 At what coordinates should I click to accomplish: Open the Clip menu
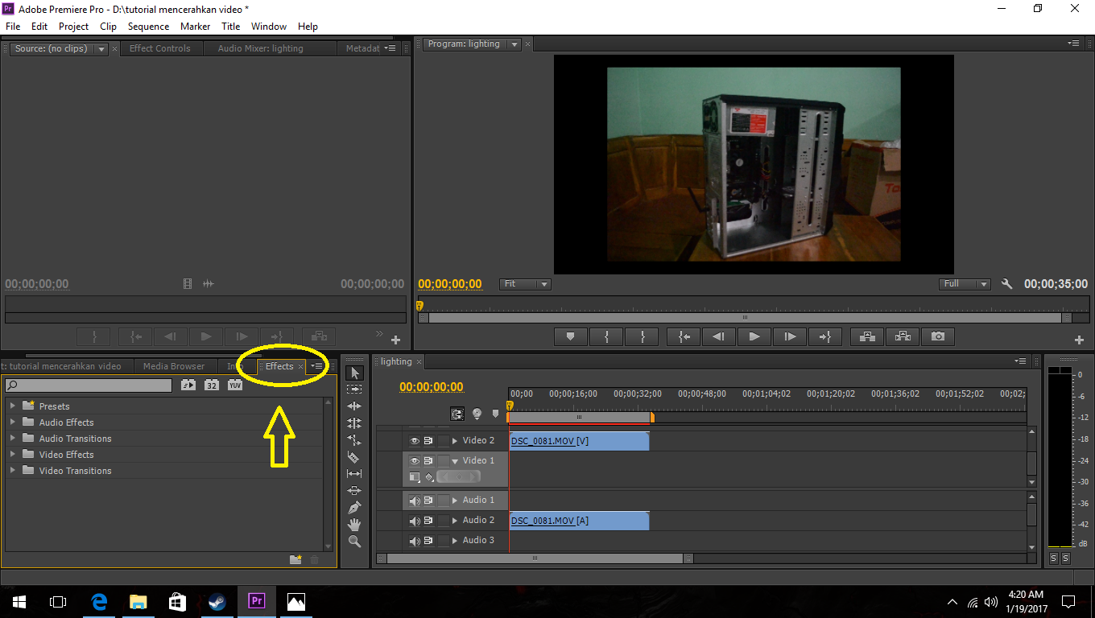click(x=108, y=27)
